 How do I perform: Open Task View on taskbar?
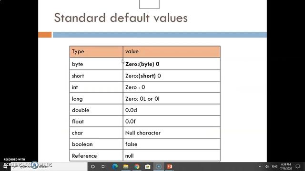[x=103, y=167]
